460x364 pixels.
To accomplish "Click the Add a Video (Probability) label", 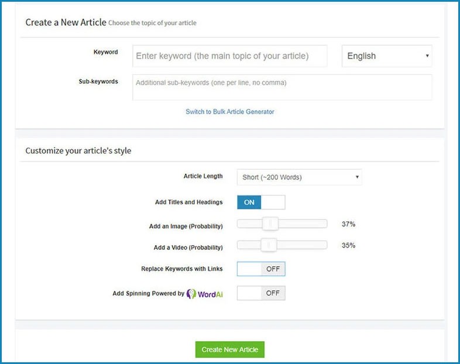I will click(188, 248).
